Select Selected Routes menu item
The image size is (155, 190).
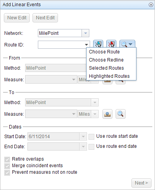click(x=111, y=68)
